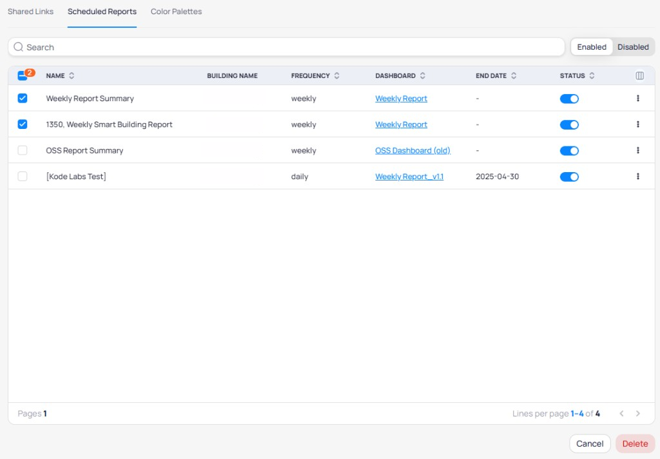Open the Weekly Report_v1.1 link
The width and height of the screenshot is (660, 459).
pos(409,177)
